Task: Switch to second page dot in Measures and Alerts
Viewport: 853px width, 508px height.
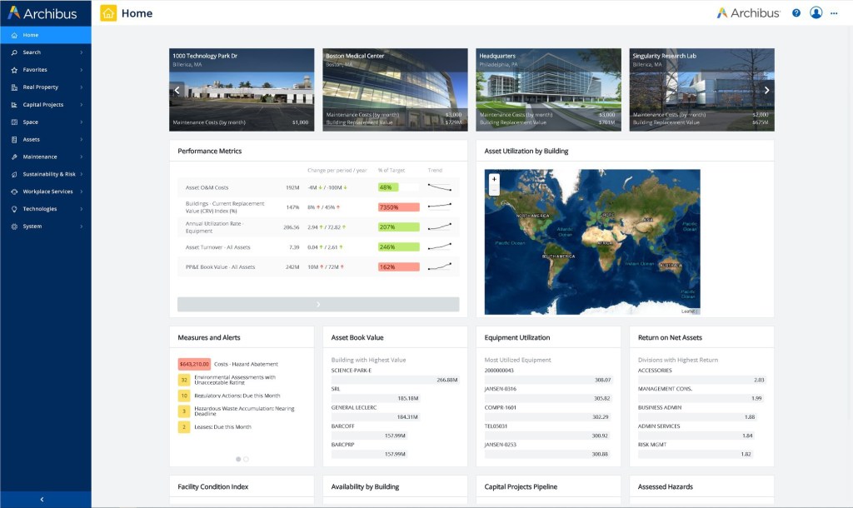Action: (247, 459)
